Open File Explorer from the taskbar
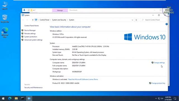This screenshot has height=101, width=179. pos(16,98)
